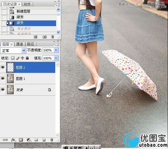Select the 图层 2 transparent thumbnail

(10, 67)
